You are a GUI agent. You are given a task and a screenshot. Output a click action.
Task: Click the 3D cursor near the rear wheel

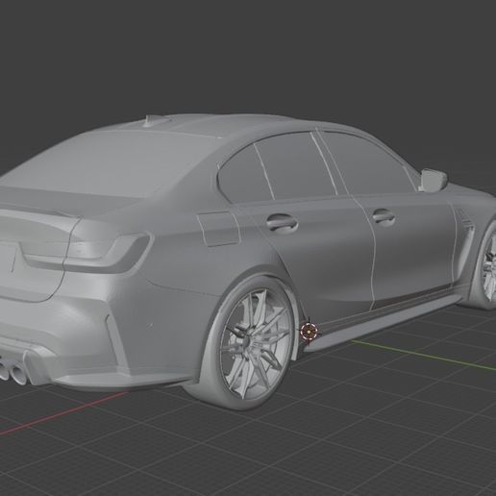309,332
